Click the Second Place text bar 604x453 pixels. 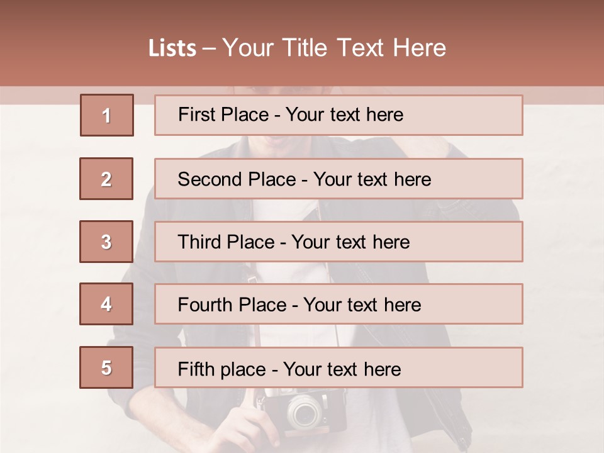[338, 179]
